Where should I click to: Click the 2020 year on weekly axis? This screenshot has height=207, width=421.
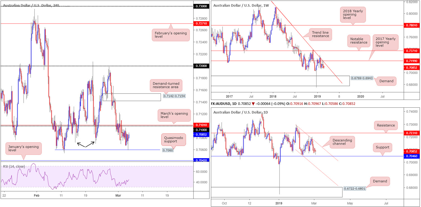point(360,96)
